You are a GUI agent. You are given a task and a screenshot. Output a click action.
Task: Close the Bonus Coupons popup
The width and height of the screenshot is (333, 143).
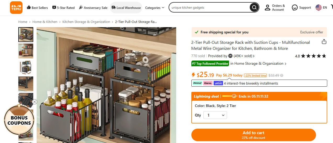click(35, 102)
